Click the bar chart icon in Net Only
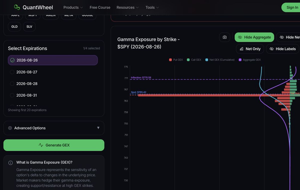This screenshot has width=300, height=190. click(x=241, y=49)
